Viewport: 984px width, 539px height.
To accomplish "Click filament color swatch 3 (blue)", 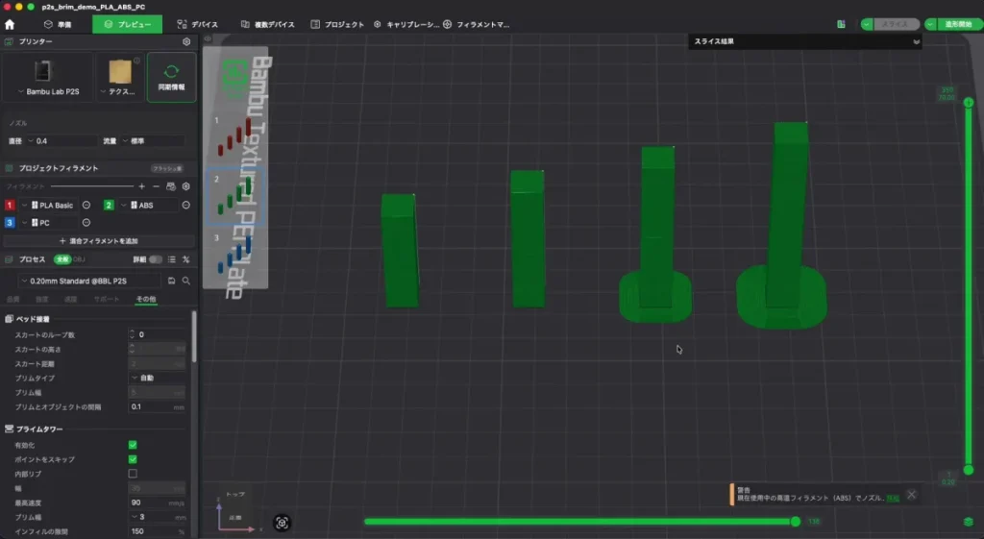I will (10, 223).
